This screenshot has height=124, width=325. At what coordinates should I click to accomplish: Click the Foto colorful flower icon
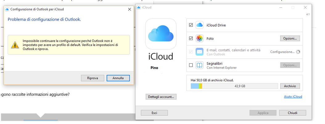point(199,39)
